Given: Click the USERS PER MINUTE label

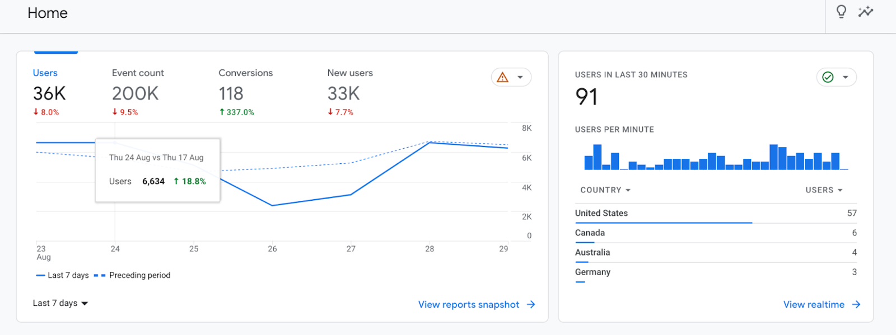Looking at the screenshot, I should pos(614,129).
